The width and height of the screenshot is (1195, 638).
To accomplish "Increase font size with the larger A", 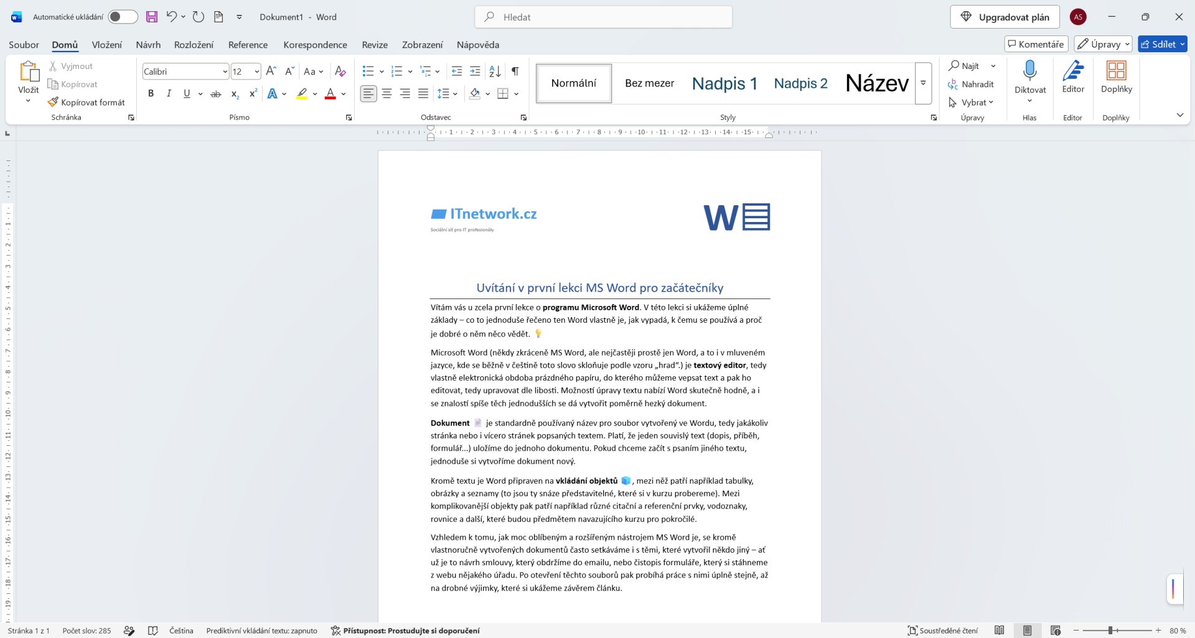I will (x=271, y=71).
